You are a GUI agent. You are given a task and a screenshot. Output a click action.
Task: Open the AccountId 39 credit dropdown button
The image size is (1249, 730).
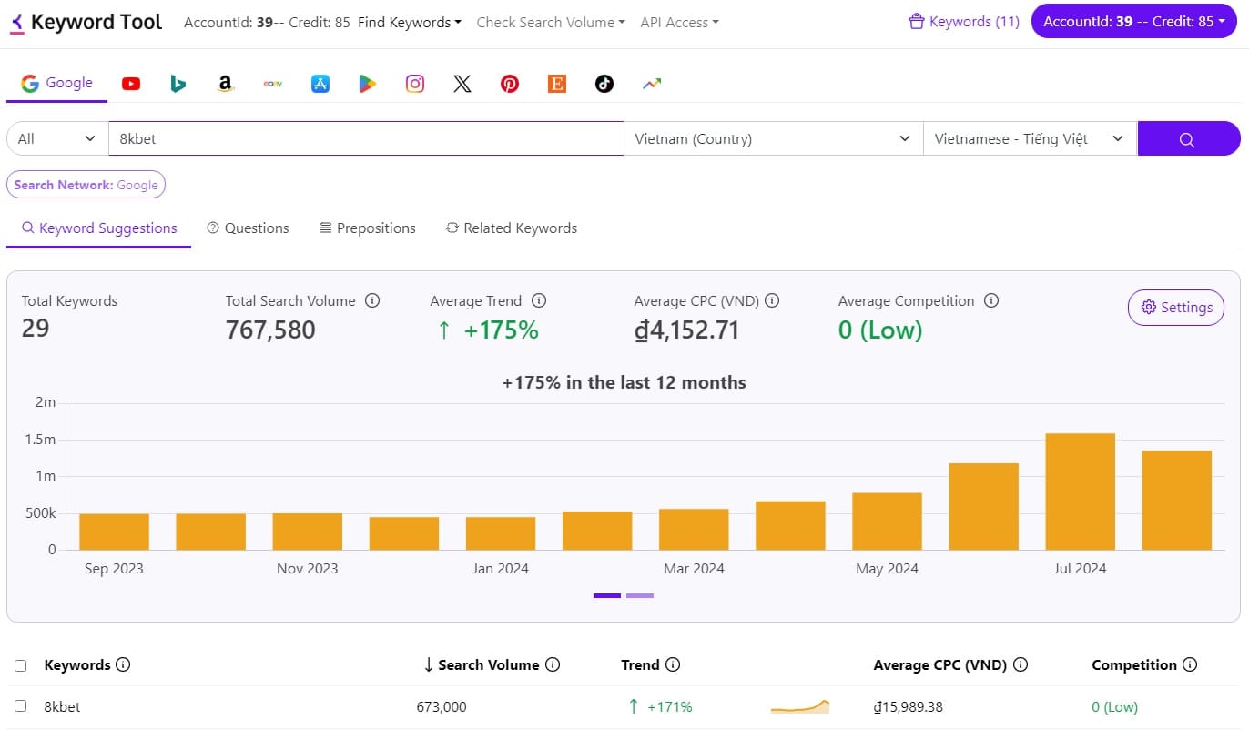pyautogui.click(x=1134, y=22)
